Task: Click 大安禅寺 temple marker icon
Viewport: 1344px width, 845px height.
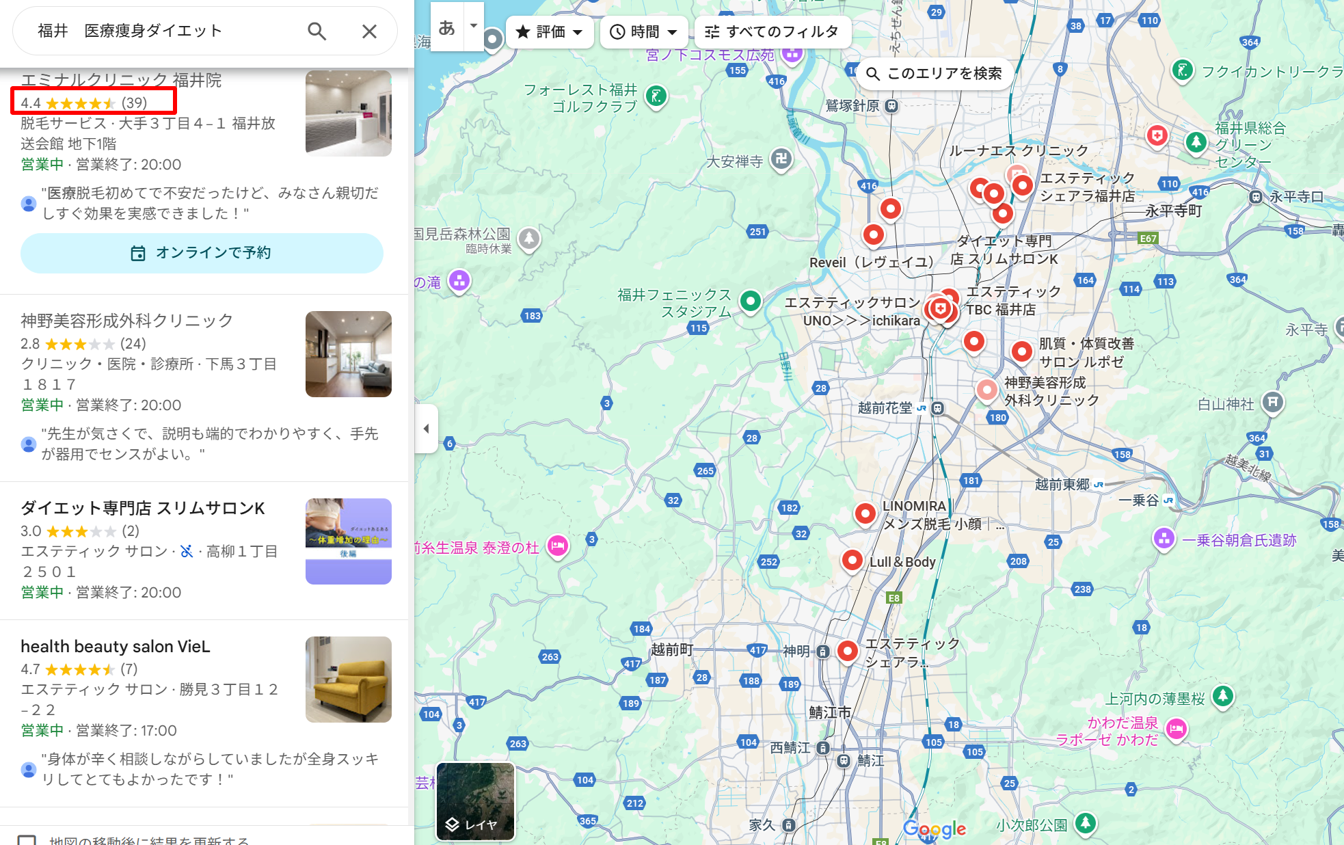Action: [781, 159]
